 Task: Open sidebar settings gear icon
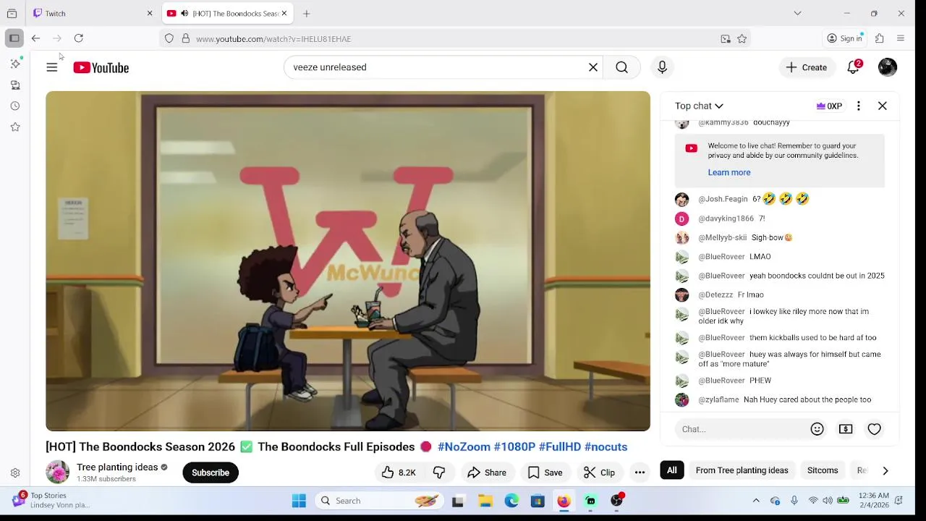coord(15,473)
